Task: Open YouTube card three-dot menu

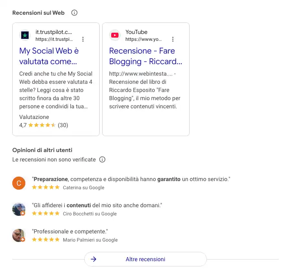Action: tap(173, 39)
